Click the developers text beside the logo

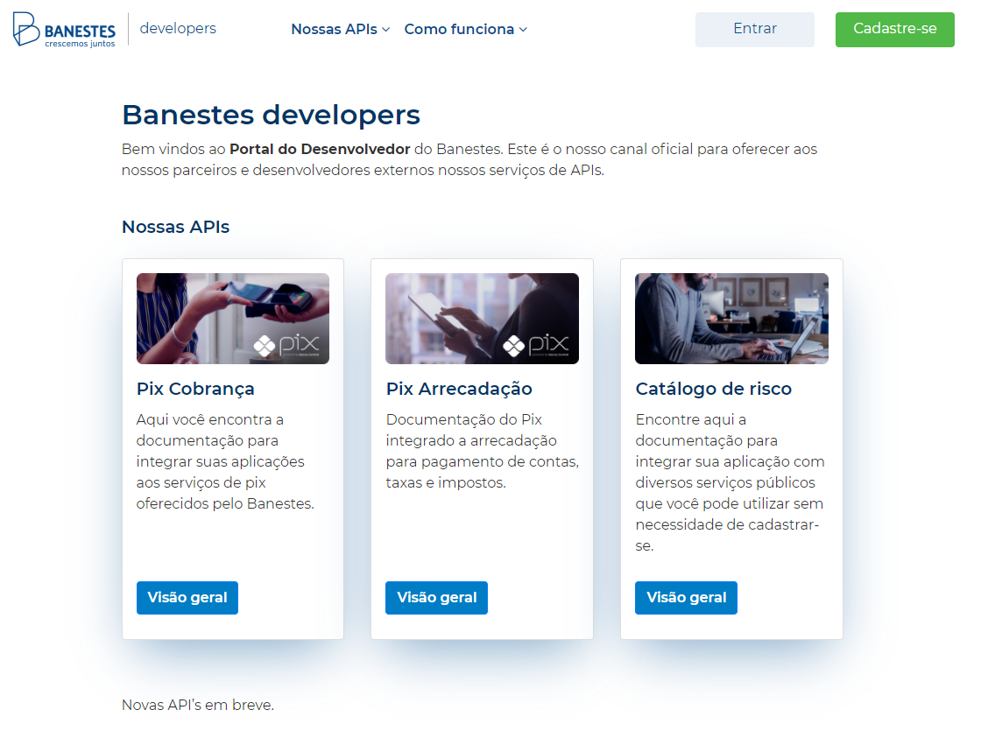(x=178, y=29)
